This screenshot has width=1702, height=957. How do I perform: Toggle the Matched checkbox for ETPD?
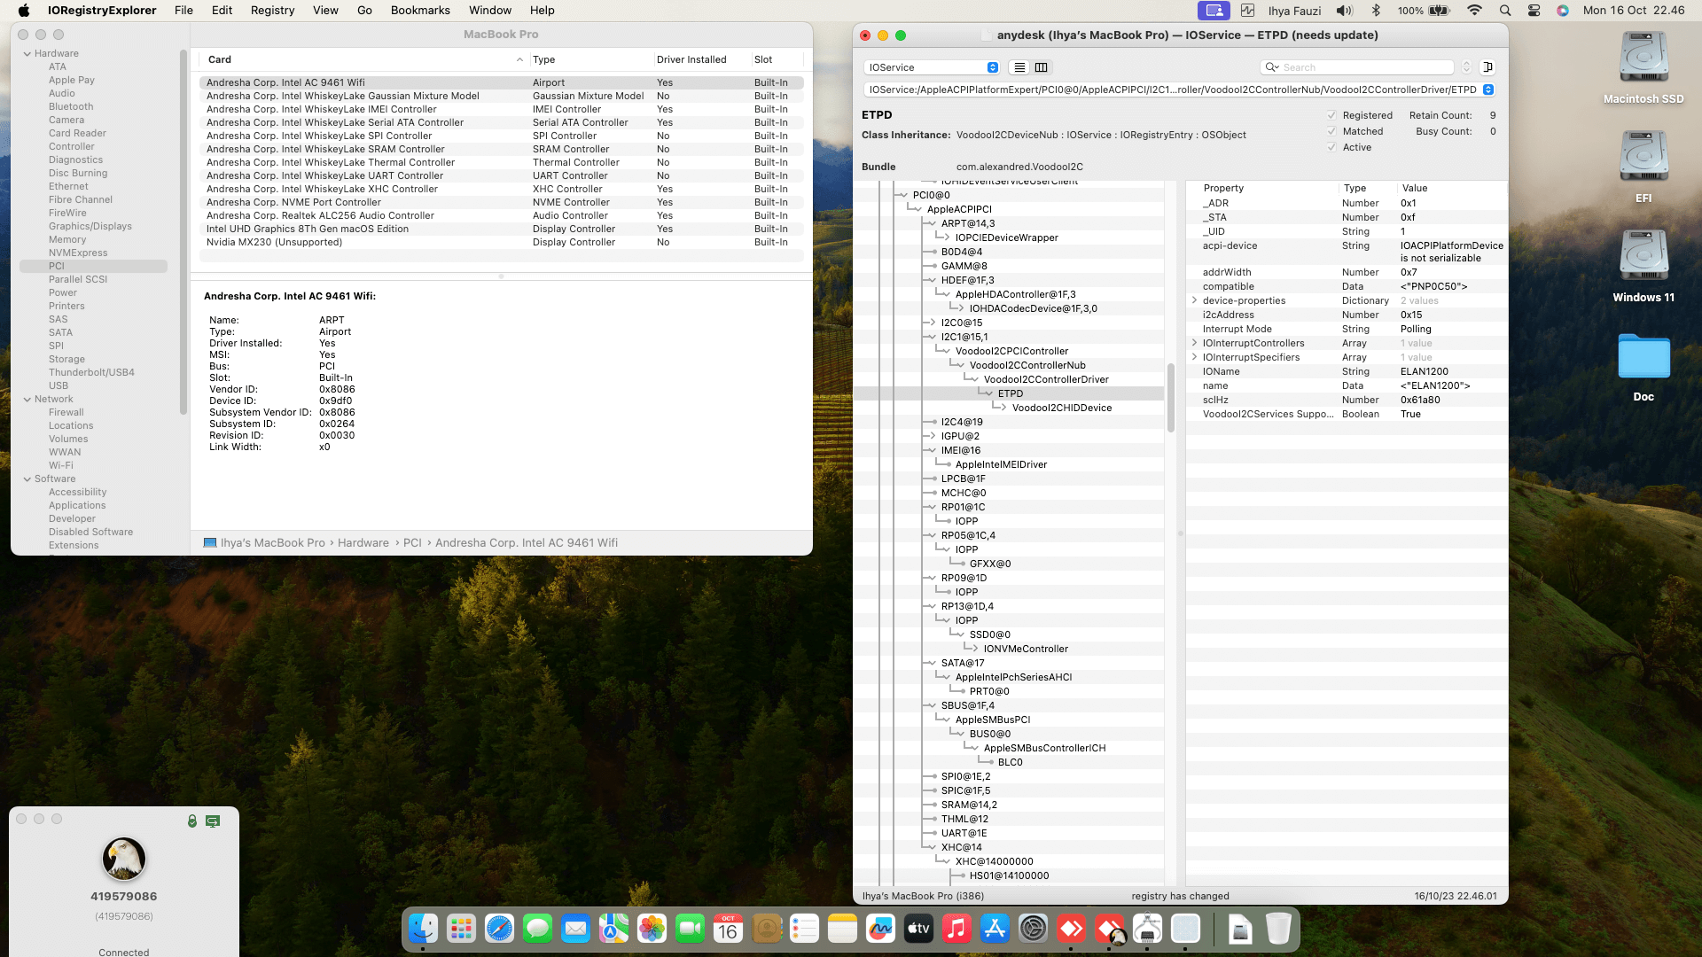(x=1331, y=131)
